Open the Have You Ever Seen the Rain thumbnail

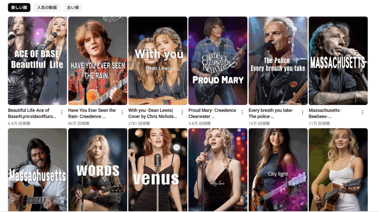[x=98, y=61]
